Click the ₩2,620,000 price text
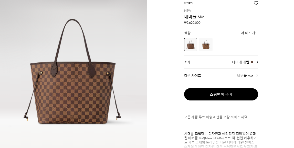The height and width of the screenshot is (148, 294). 192,23
